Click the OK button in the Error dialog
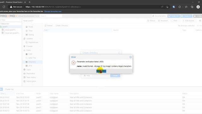The width and height of the screenshot is (202, 114). (x=101, y=71)
